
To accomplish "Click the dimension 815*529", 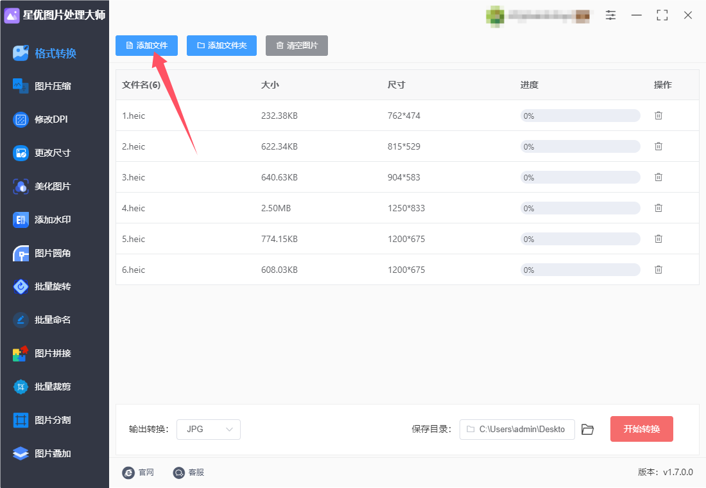I will 404,146.
